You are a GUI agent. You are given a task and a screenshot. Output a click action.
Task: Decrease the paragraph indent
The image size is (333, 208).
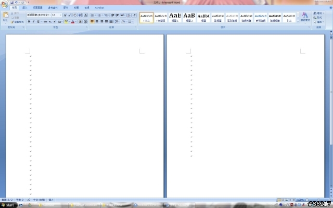coord(112,15)
